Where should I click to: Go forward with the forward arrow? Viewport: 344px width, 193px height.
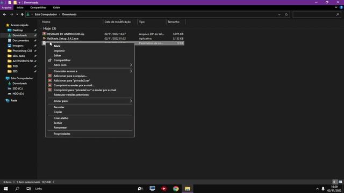click(x=11, y=14)
